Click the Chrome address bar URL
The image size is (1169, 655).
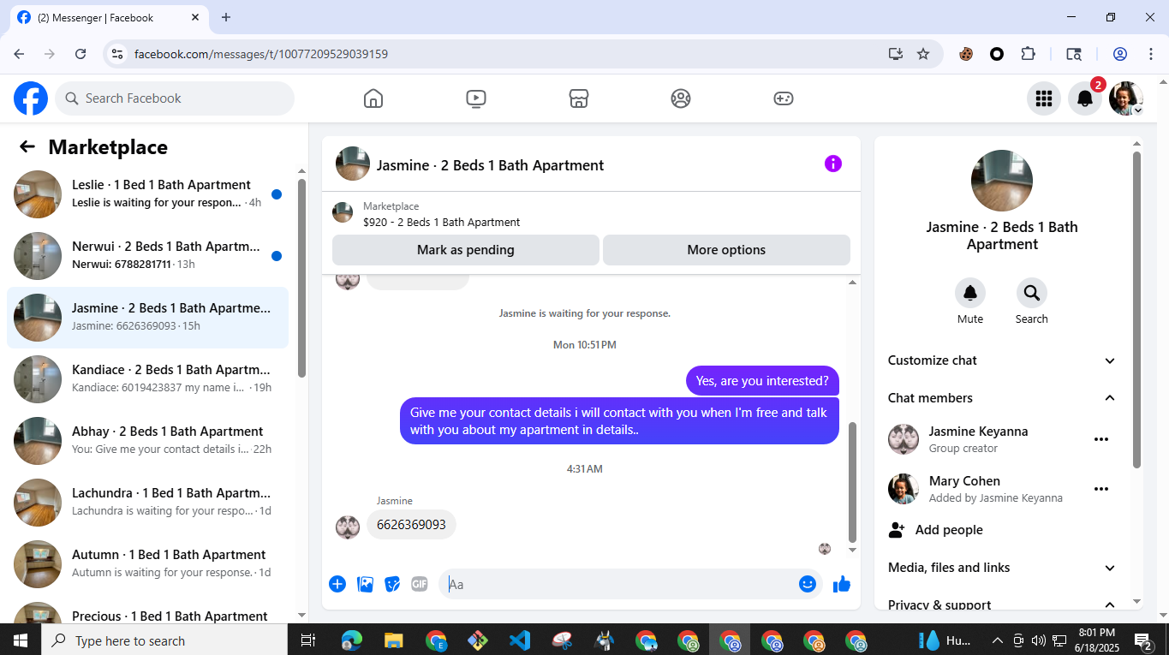(x=261, y=54)
